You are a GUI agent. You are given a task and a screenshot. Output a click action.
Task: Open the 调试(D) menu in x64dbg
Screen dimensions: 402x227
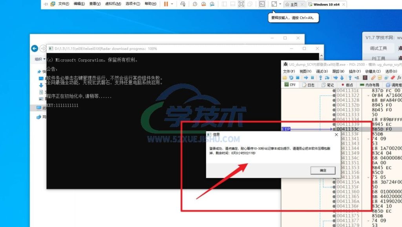pyautogui.click(x=322, y=71)
